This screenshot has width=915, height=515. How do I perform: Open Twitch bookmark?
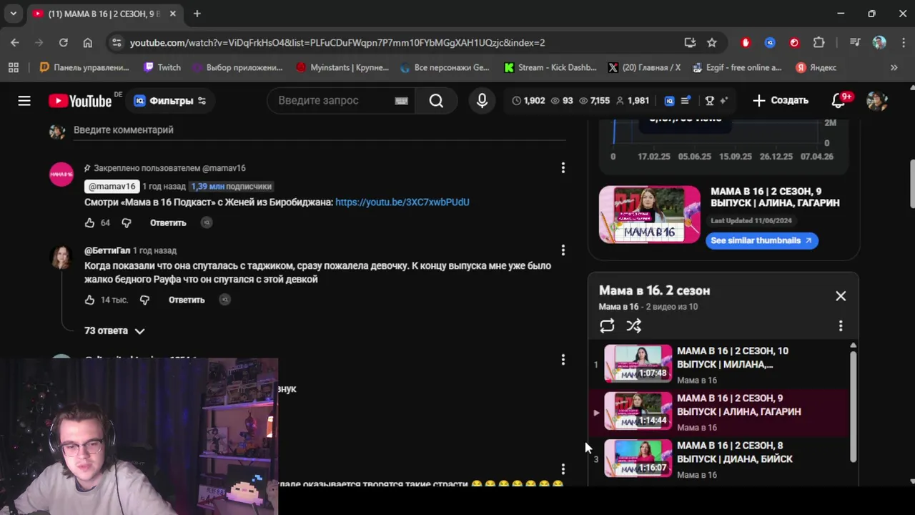point(162,68)
